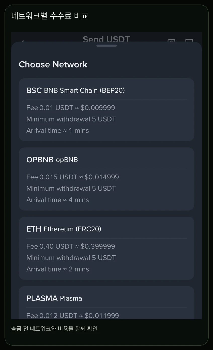Choose the PLASMA Plasma network card

(x=106, y=303)
